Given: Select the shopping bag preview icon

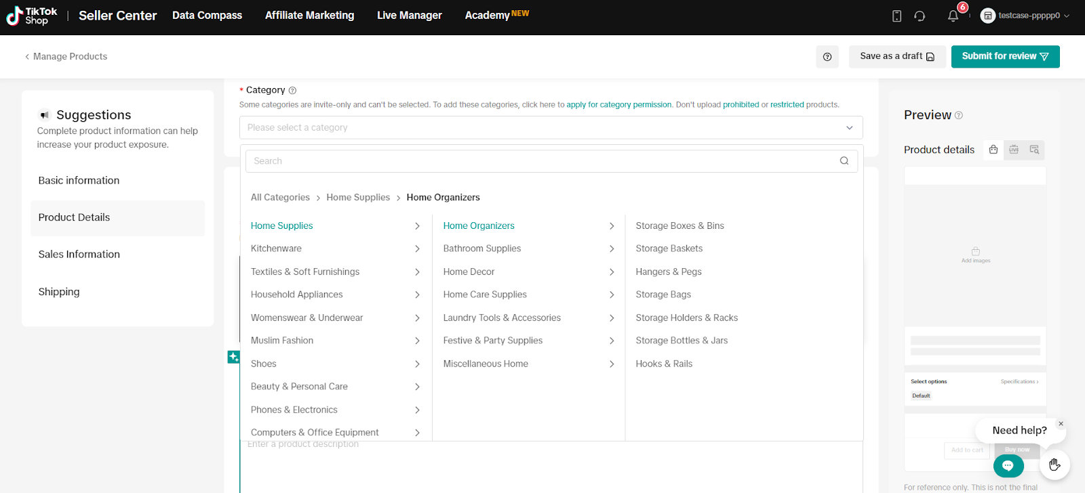Looking at the screenshot, I should (993, 150).
